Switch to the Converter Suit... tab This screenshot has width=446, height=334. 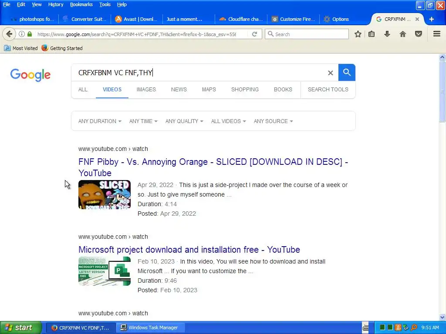pyautogui.click(x=85, y=19)
